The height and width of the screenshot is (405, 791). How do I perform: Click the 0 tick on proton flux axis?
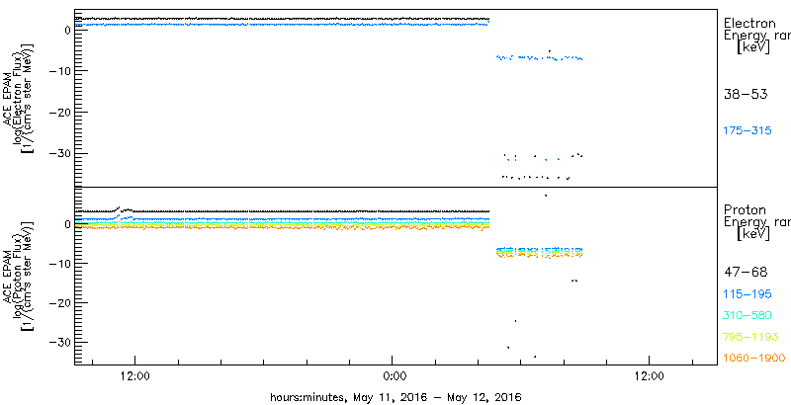(66, 224)
